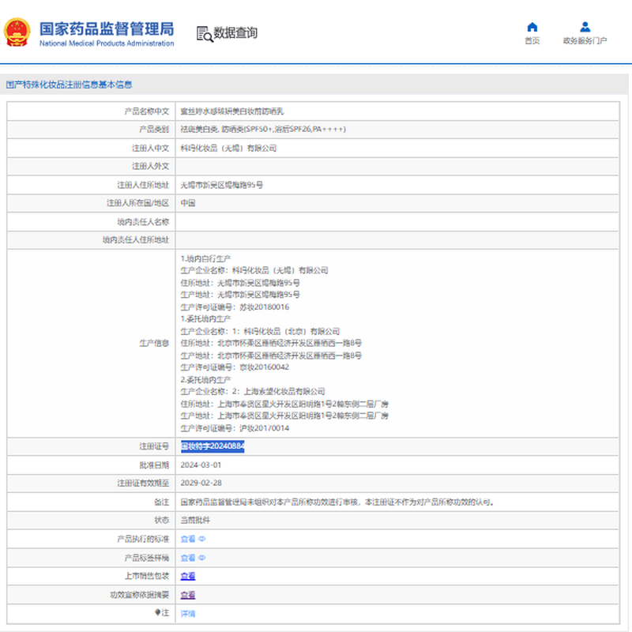Click the house icon above 首页

pyautogui.click(x=532, y=27)
